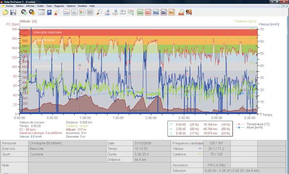Click the person with magnifier icon
This screenshot has height=174, width=289.
pos(57,12)
